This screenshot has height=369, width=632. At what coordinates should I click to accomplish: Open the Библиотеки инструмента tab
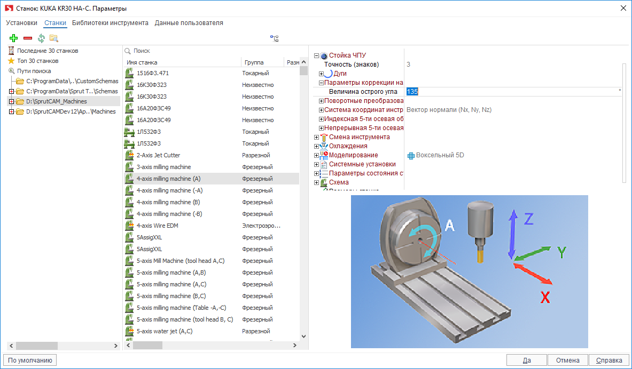(110, 23)
